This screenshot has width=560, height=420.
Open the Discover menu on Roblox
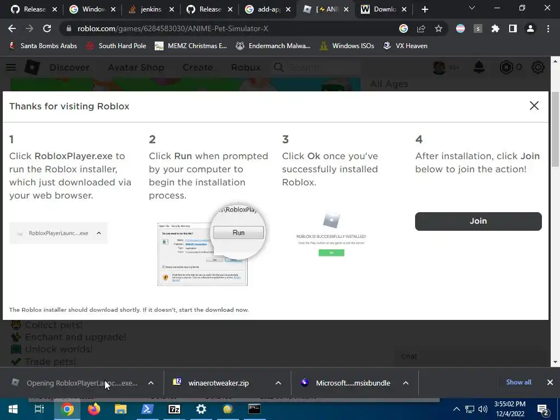pyautogui.click(x=69, y=67)
